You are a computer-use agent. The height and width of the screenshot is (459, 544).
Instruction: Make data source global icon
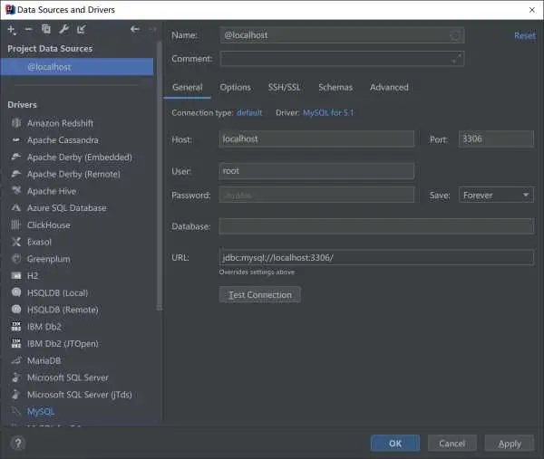[x=82, y=30]
